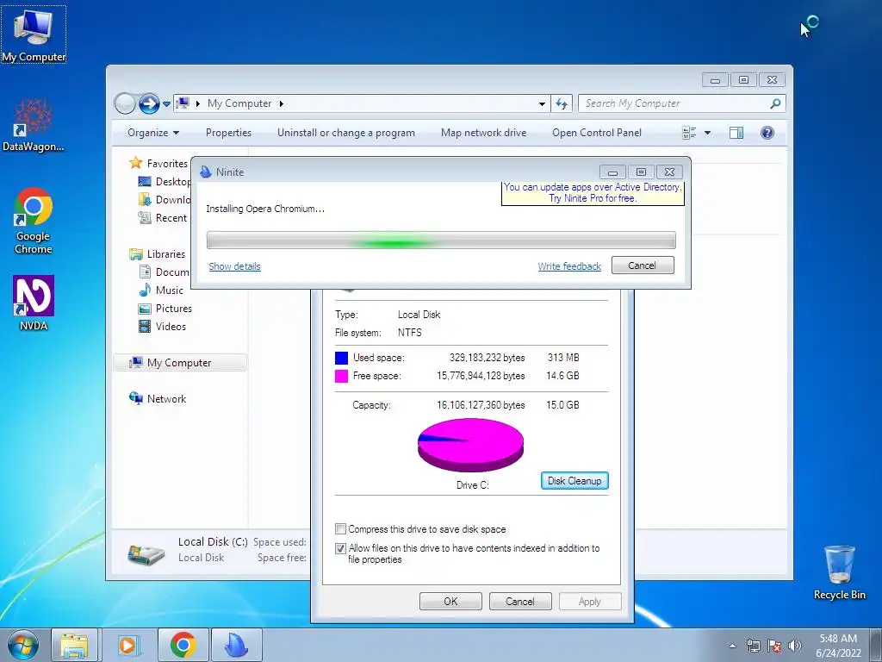The width and height of the screenshot is (882, 662).
Task: Toggle the preview pane icon
Action: click(736, 133)
